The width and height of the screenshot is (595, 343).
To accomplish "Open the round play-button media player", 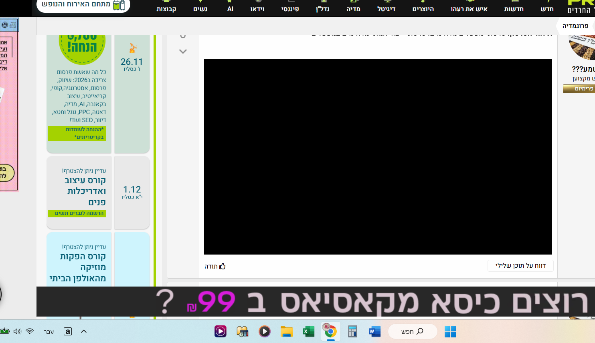I will click(x=264, y=331).
